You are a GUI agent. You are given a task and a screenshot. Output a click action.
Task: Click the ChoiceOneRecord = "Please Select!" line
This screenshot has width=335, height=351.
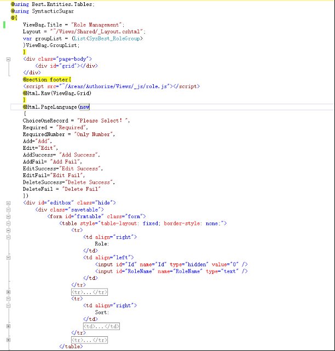click(x=76, y=120)
